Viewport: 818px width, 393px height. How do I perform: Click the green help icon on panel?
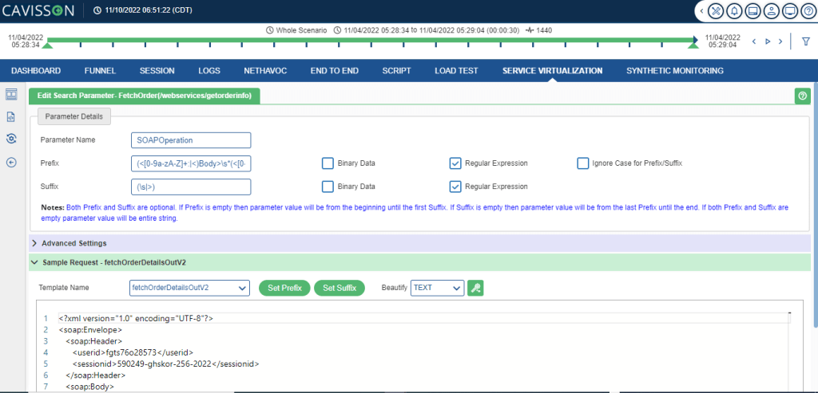click(x=802, y=96)
